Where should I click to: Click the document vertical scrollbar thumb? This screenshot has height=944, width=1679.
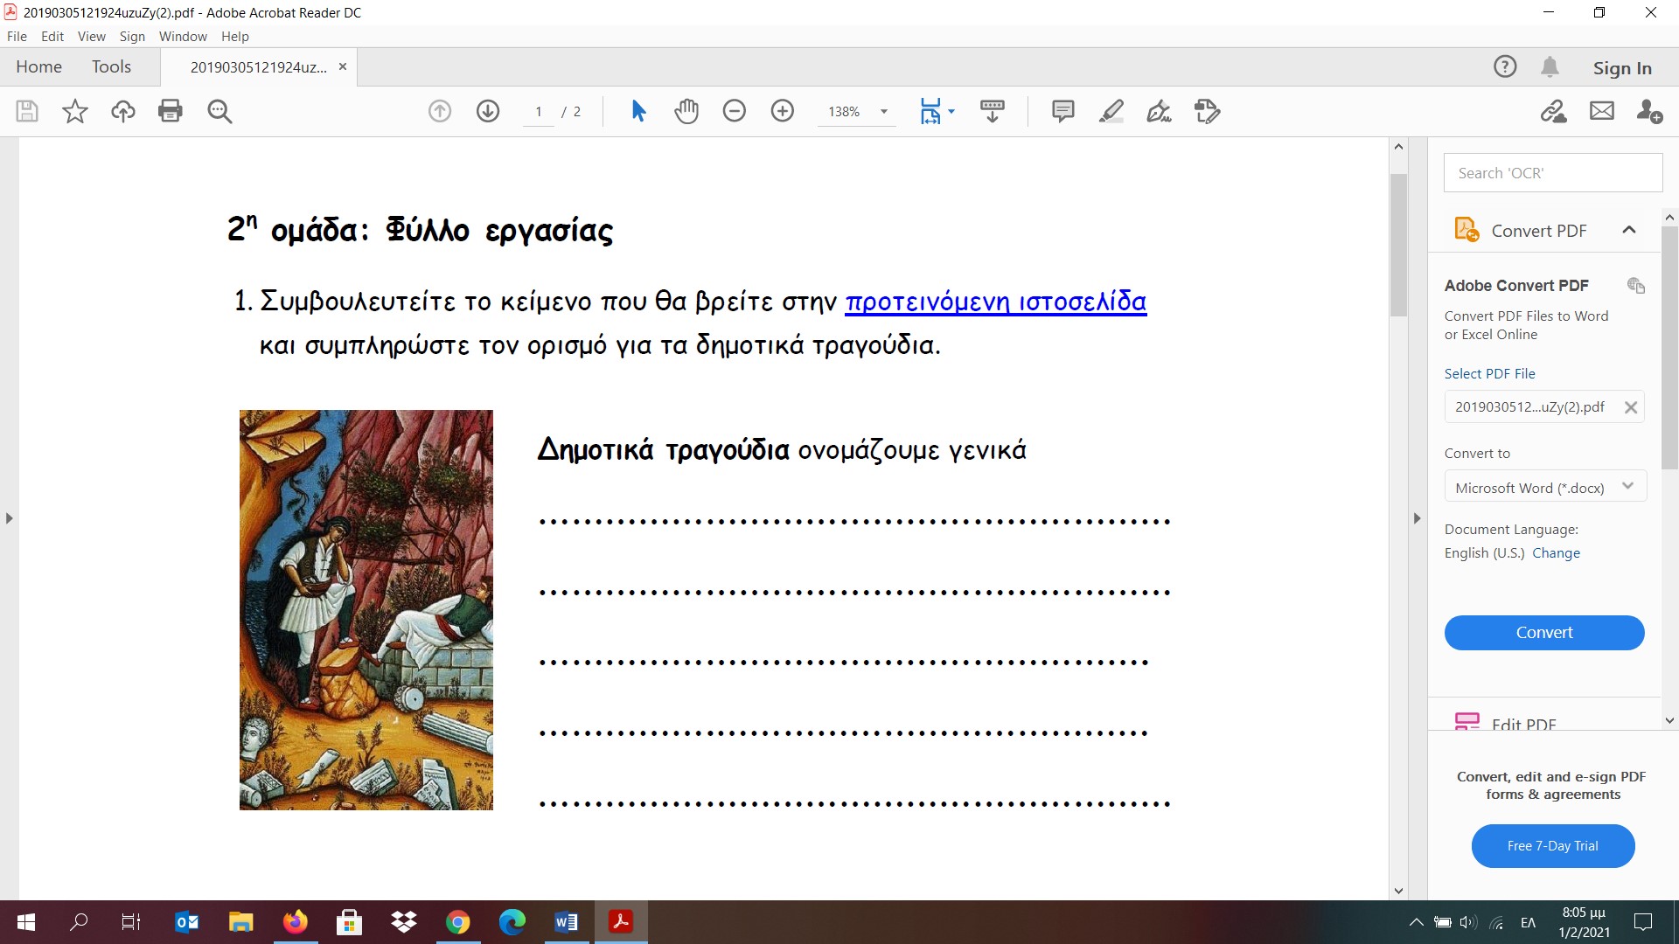[1398, 245]
